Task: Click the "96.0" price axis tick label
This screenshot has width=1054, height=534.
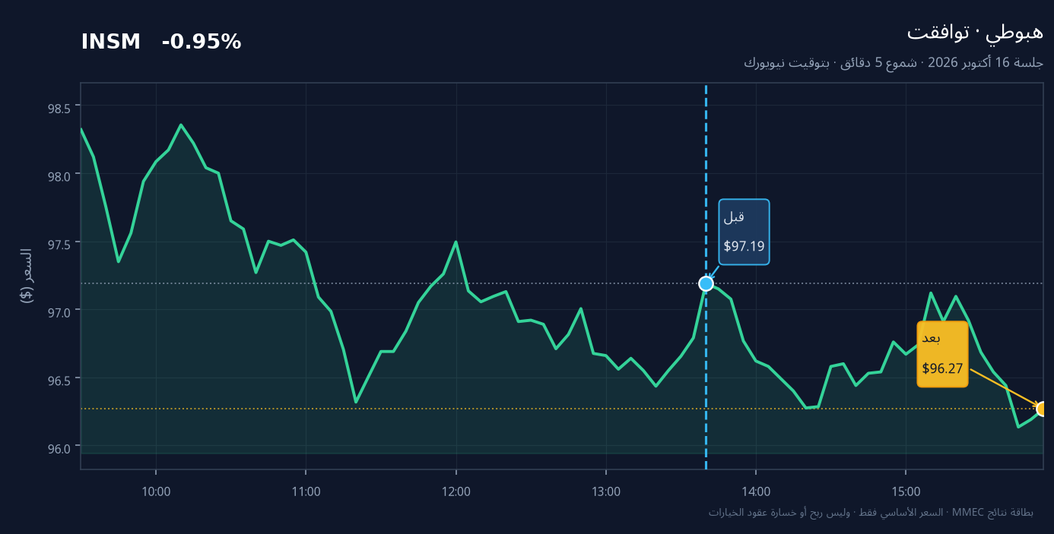Action: [x=59, y=447]
